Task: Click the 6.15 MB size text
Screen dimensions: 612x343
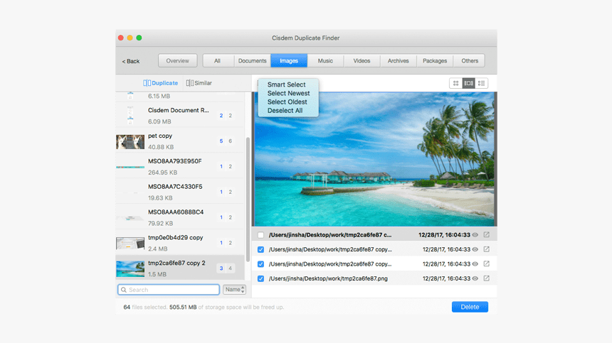Action: 159,96
